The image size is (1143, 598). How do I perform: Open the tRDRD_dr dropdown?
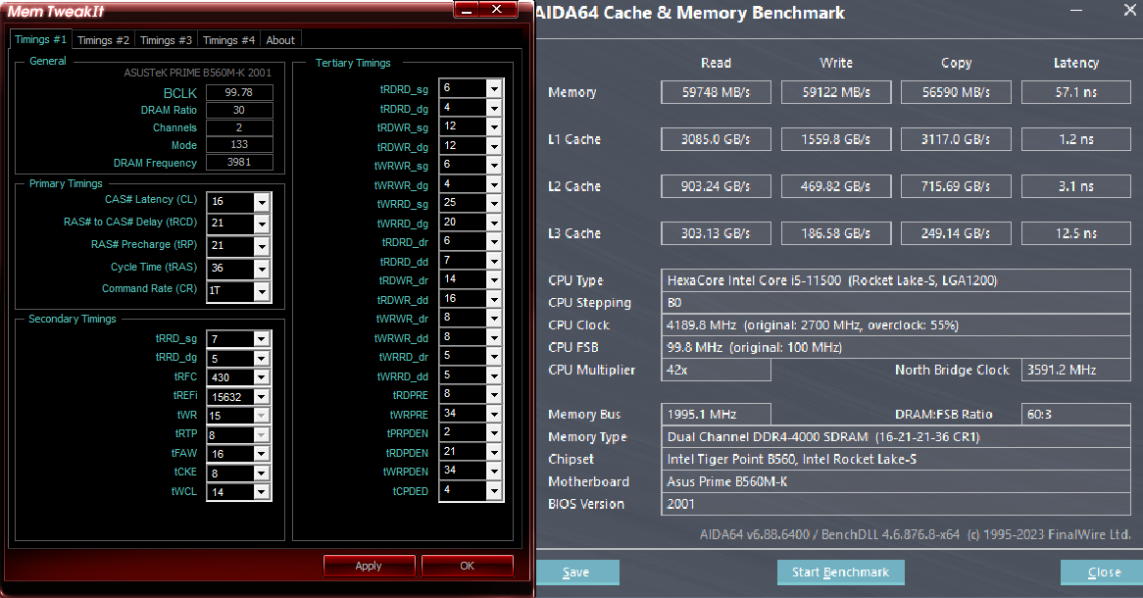494,241
